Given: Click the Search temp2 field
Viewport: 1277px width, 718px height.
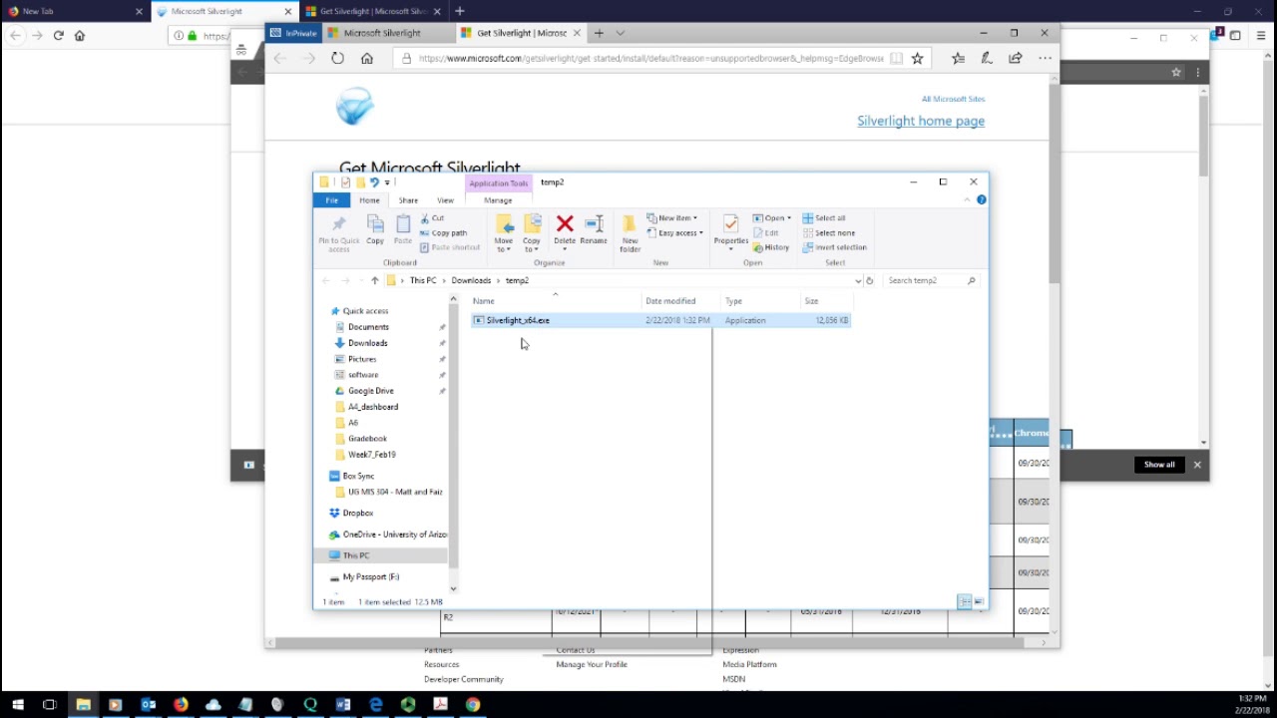Looking at the screenshot, I should [x=931, y=280].
